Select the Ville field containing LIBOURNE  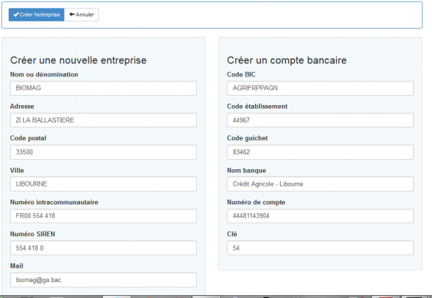[x=103, y=184]
